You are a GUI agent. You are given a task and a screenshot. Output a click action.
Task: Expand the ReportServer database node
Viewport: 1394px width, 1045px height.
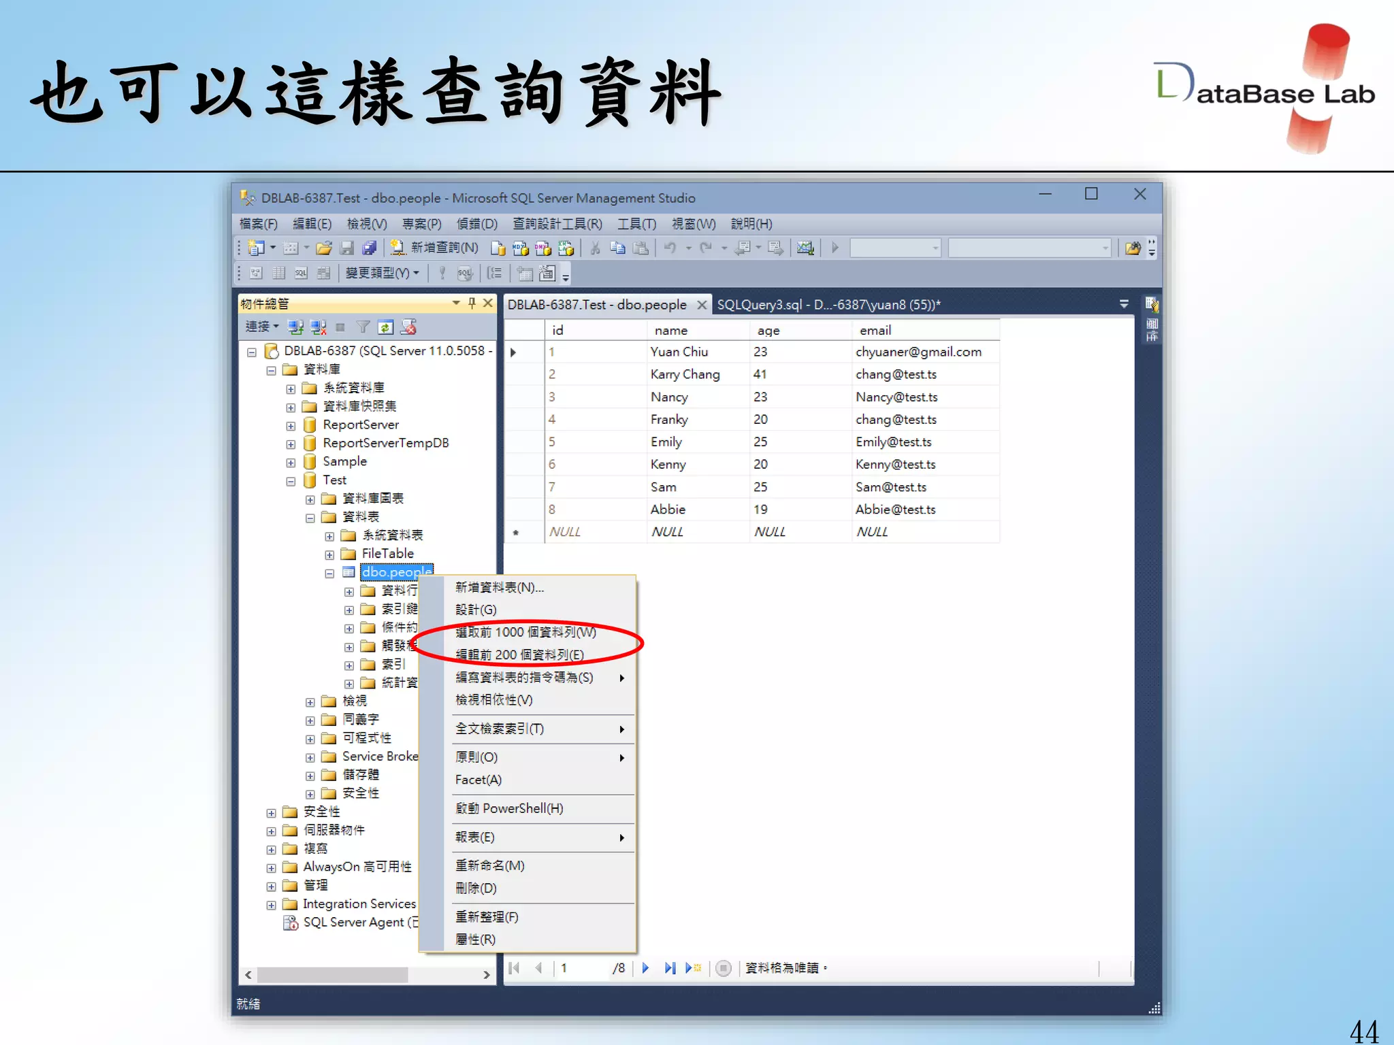coord(291,426)
